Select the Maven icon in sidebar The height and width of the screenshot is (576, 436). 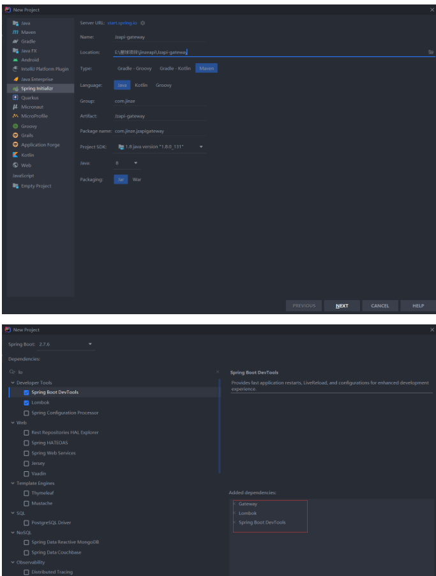pyautogui.click(x=15, y=33)
